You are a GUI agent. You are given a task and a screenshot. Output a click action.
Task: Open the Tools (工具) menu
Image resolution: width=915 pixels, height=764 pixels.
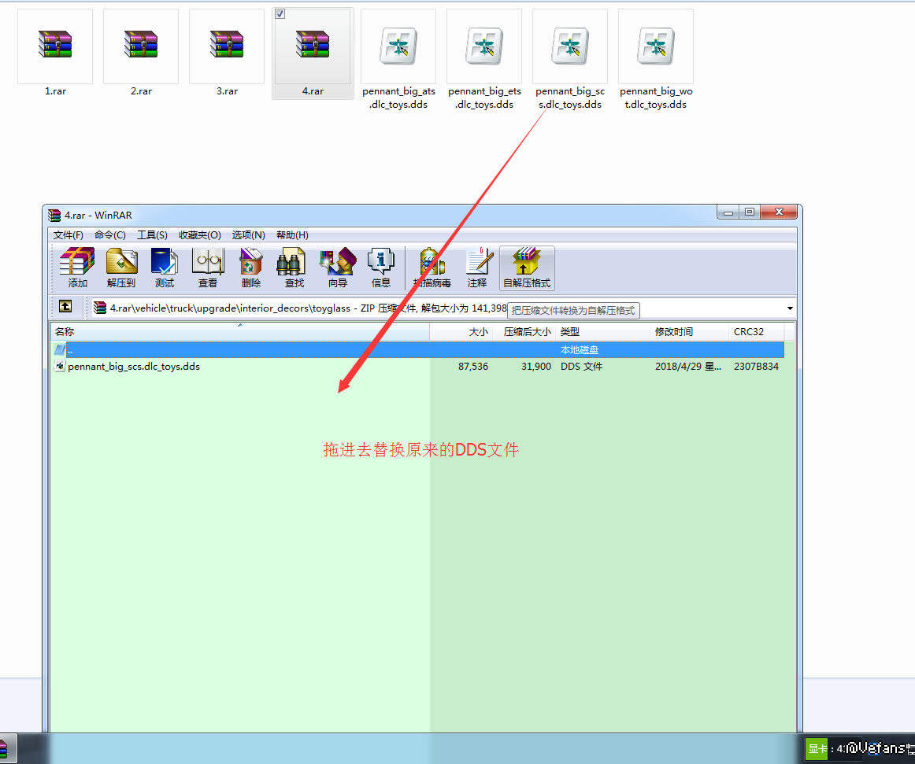(152, 234)
